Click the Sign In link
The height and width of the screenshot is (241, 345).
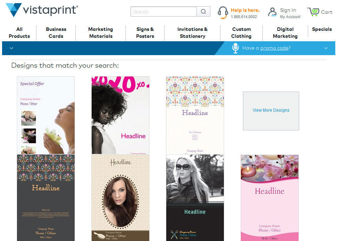[x=288, y=10]
